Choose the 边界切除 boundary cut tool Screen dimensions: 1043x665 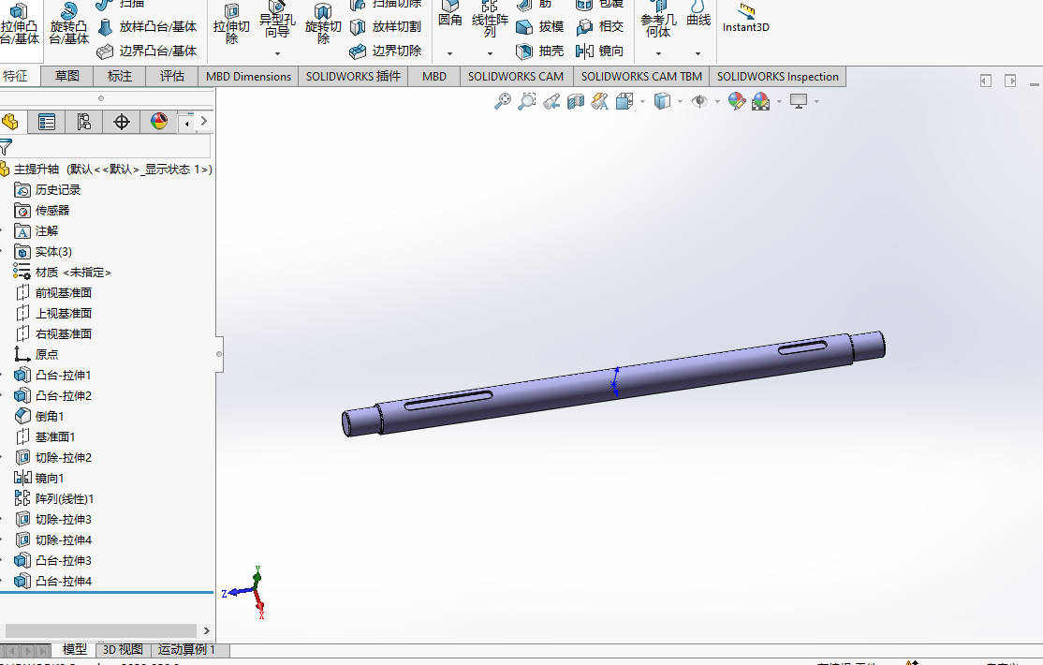(x=386, y=51)
